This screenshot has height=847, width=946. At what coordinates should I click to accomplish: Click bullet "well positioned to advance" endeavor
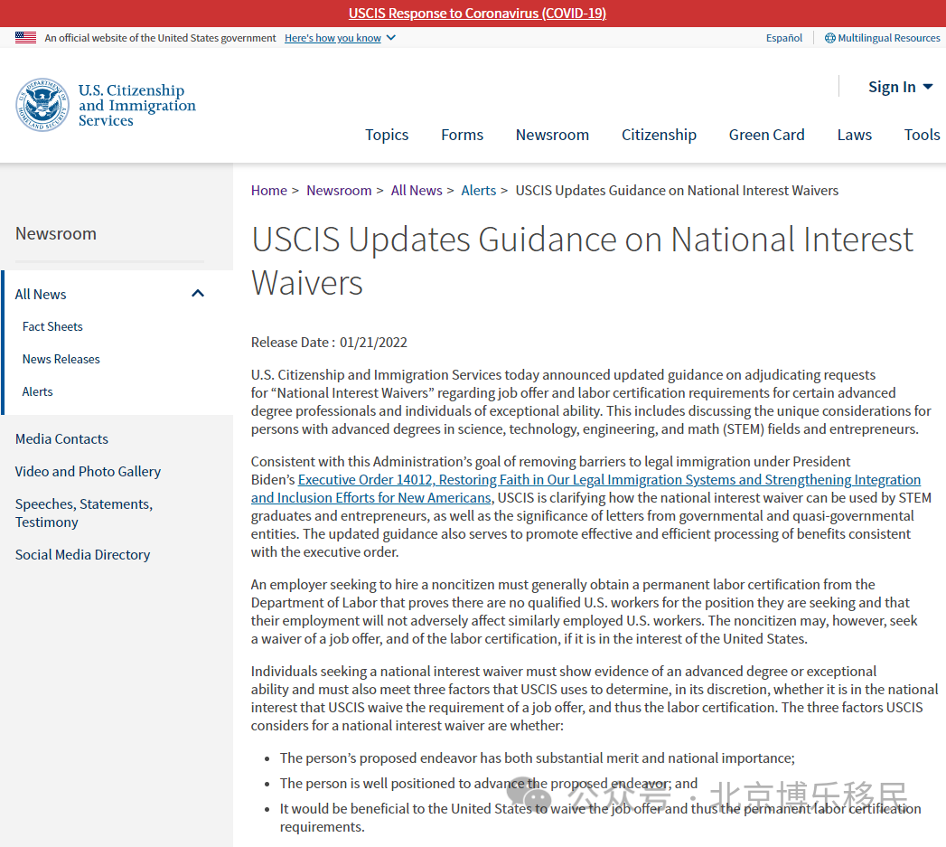tap(488, 784)
